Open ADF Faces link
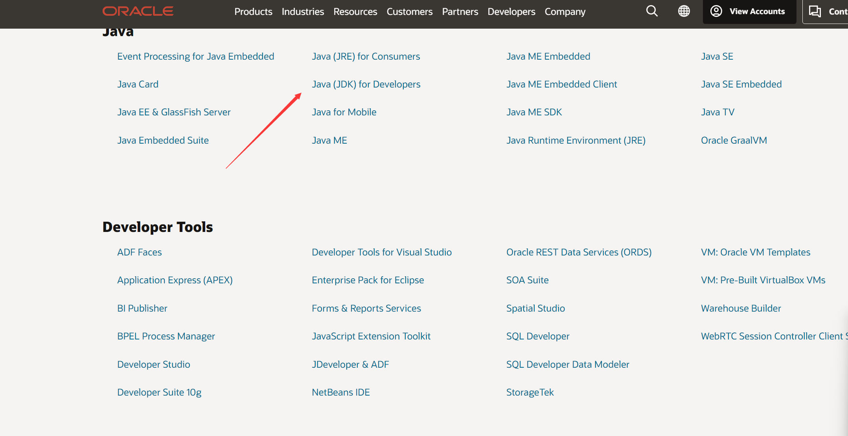The width and height of the screenshot is (848, 436). click(x=140, y=252)
